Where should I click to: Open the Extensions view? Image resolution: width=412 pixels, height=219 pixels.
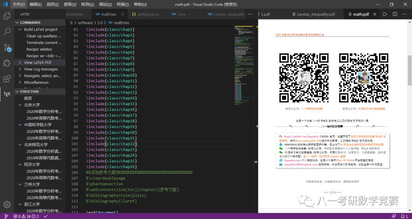(7, 79)
